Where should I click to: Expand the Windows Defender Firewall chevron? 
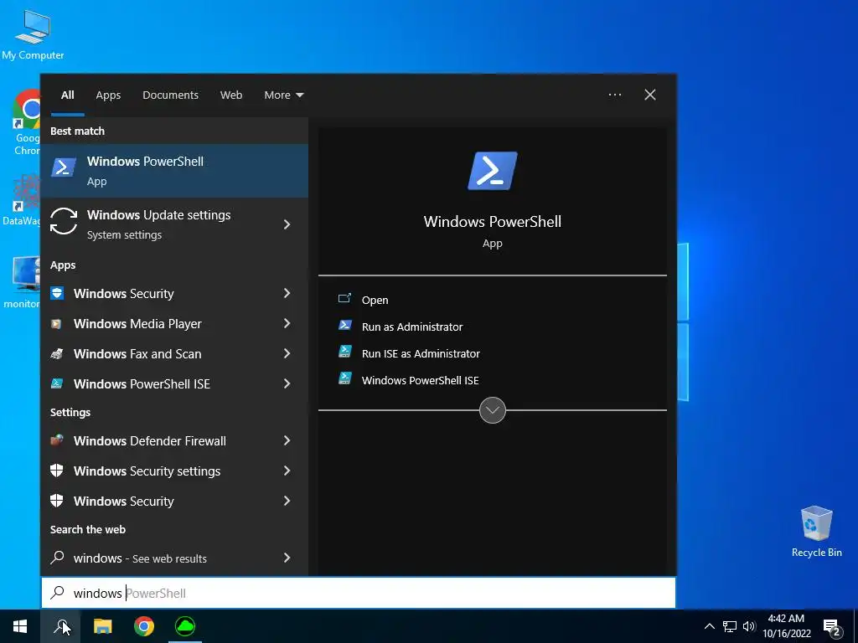pos(287,440)
